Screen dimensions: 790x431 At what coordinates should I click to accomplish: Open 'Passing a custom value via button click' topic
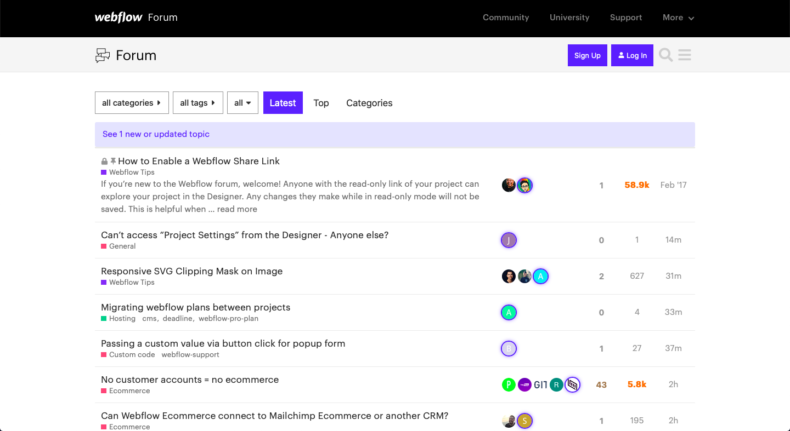pos(223,343)
